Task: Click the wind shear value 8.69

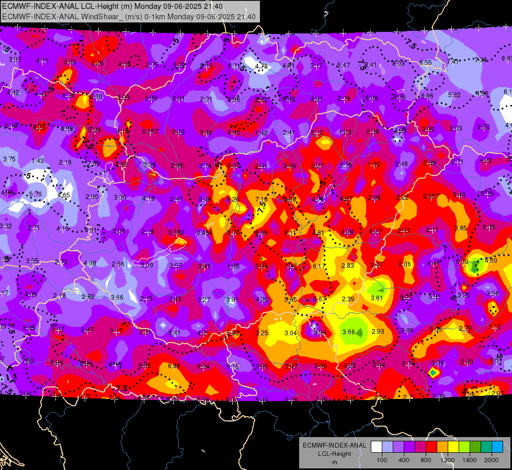Action: pos(261,232)
